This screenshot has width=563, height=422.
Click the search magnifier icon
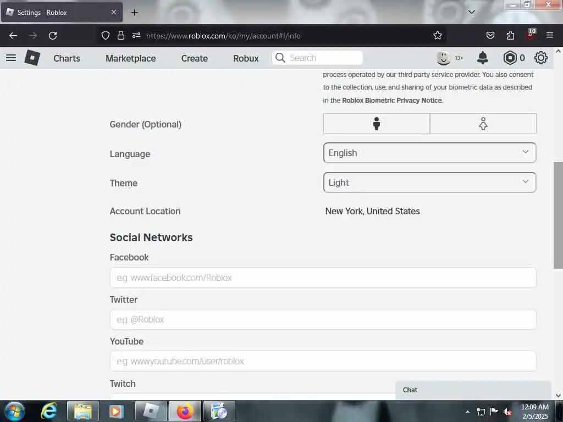(x=280, y=58)
